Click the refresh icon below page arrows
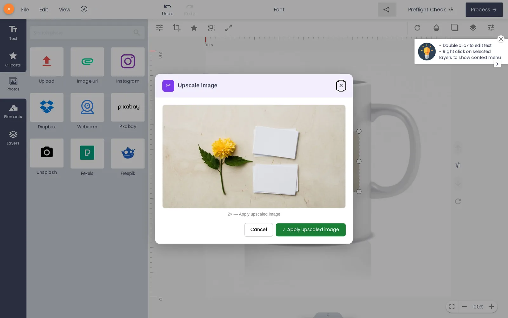 coord(458,201)
